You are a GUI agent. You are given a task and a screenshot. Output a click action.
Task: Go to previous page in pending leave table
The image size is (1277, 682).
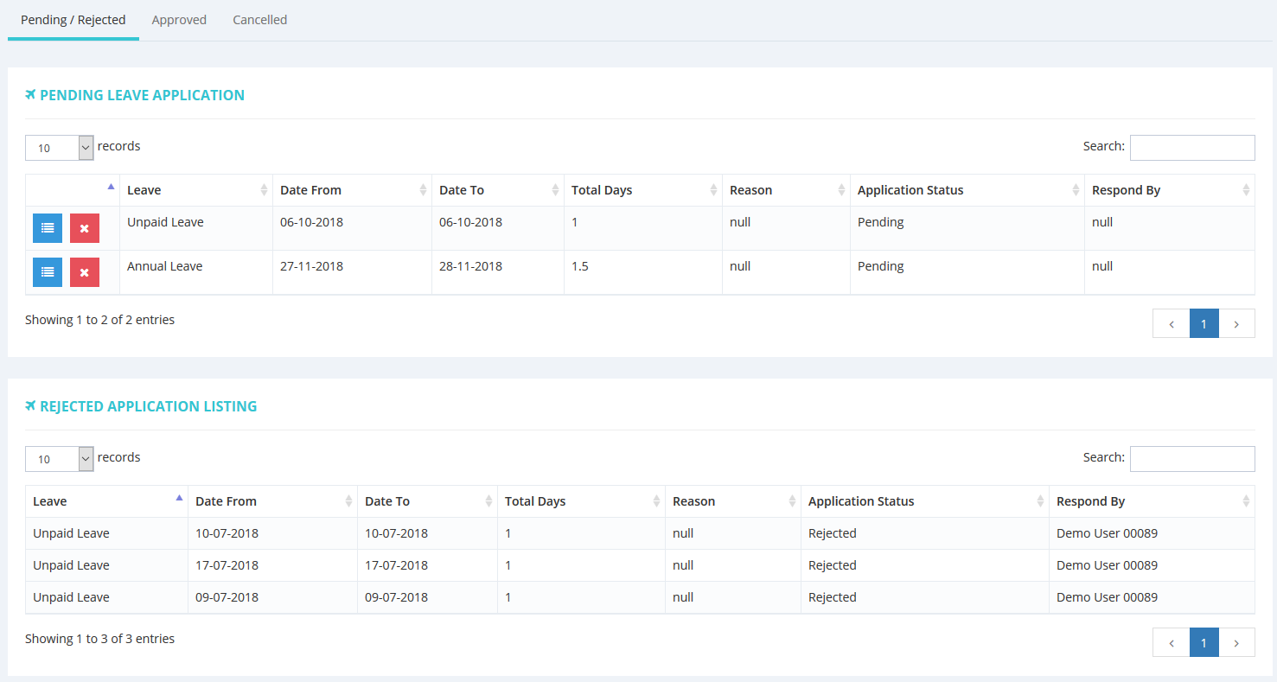click(x=1171, y=323)
